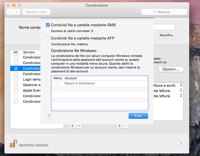
Task: Click the magnifying glass search icon
Action: point(155,12)
